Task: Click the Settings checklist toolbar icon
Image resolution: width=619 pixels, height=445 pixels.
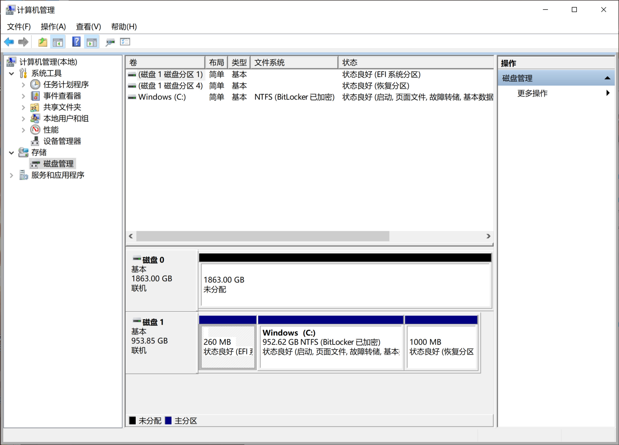Action: click(125, 42)
